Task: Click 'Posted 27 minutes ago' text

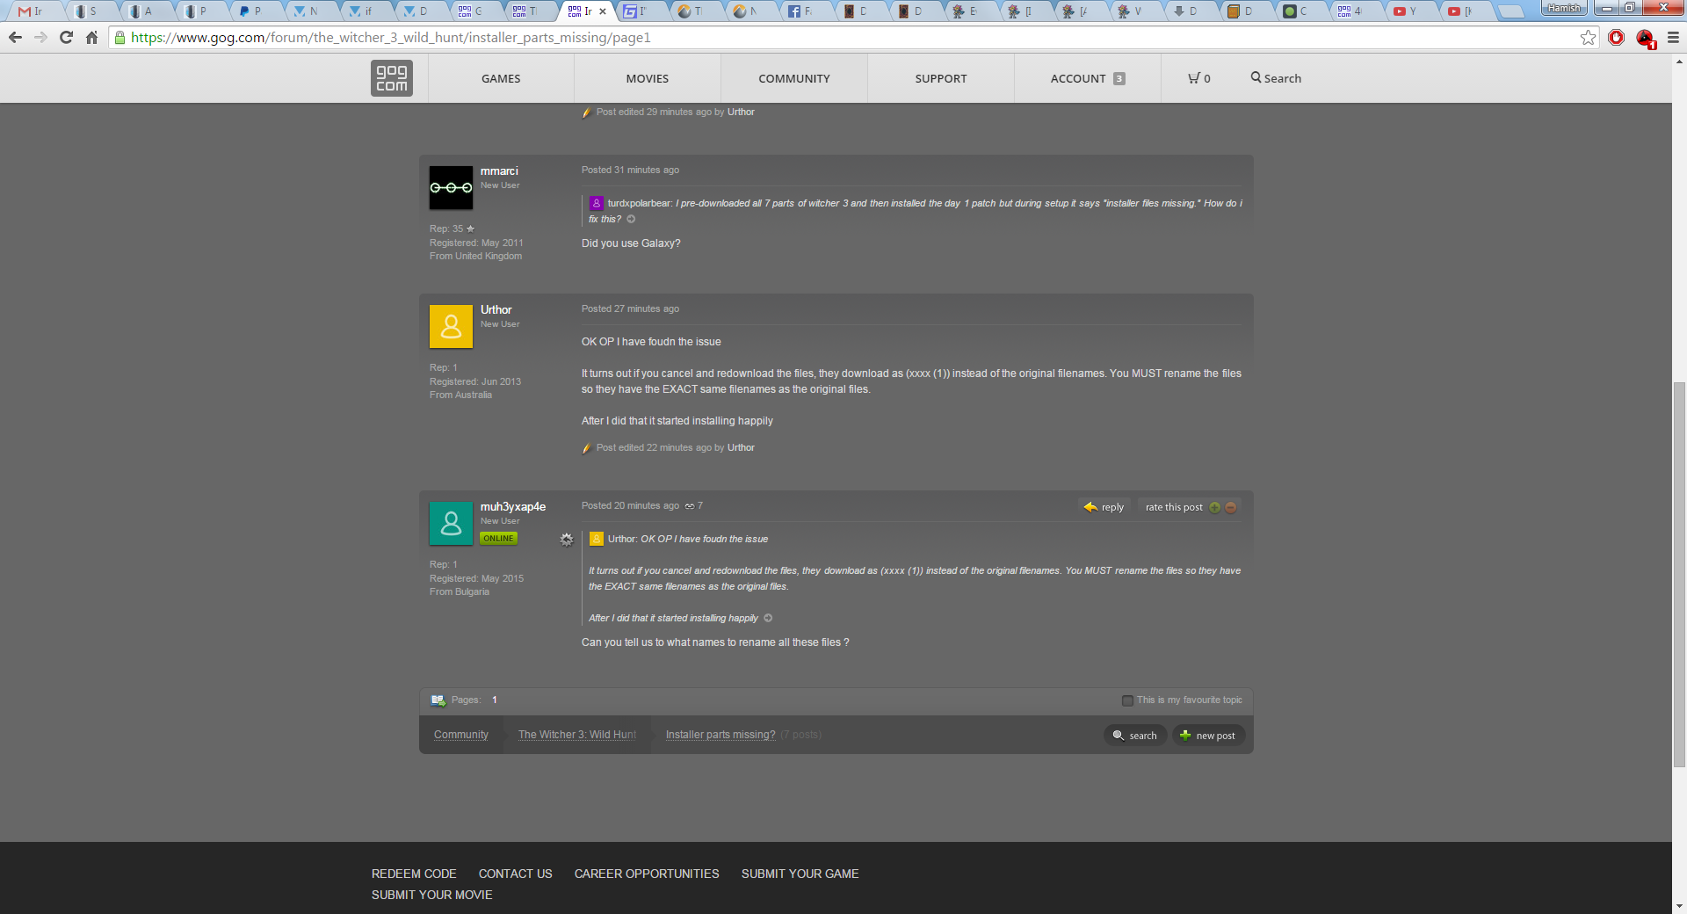Action: point(630,308)
